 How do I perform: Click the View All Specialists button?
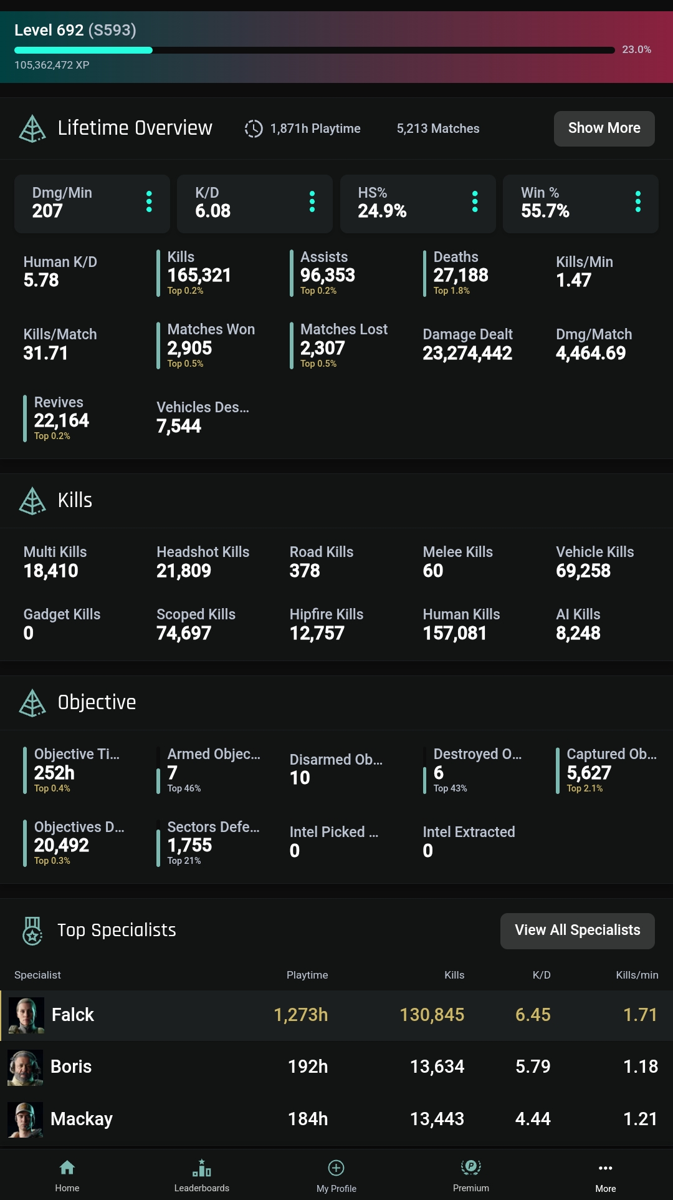pos(577,931)
